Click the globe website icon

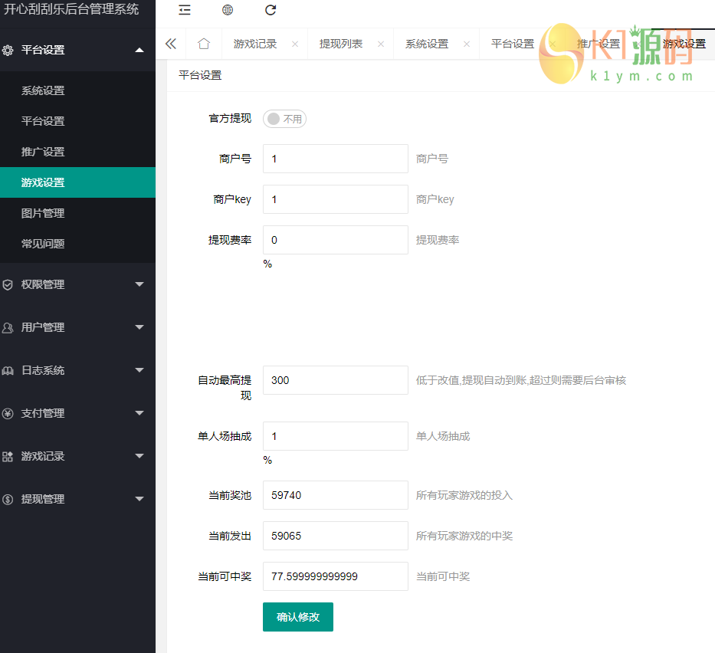point(228,10)
